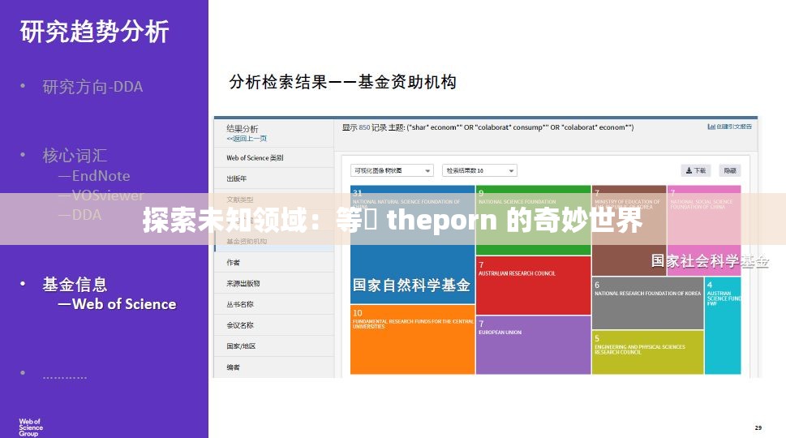Image resolution: width=786 pixels, height=438 pixels.
Task: Click the red Australian Research Council block
Action: pyautogui.click(x=534, y=286)
